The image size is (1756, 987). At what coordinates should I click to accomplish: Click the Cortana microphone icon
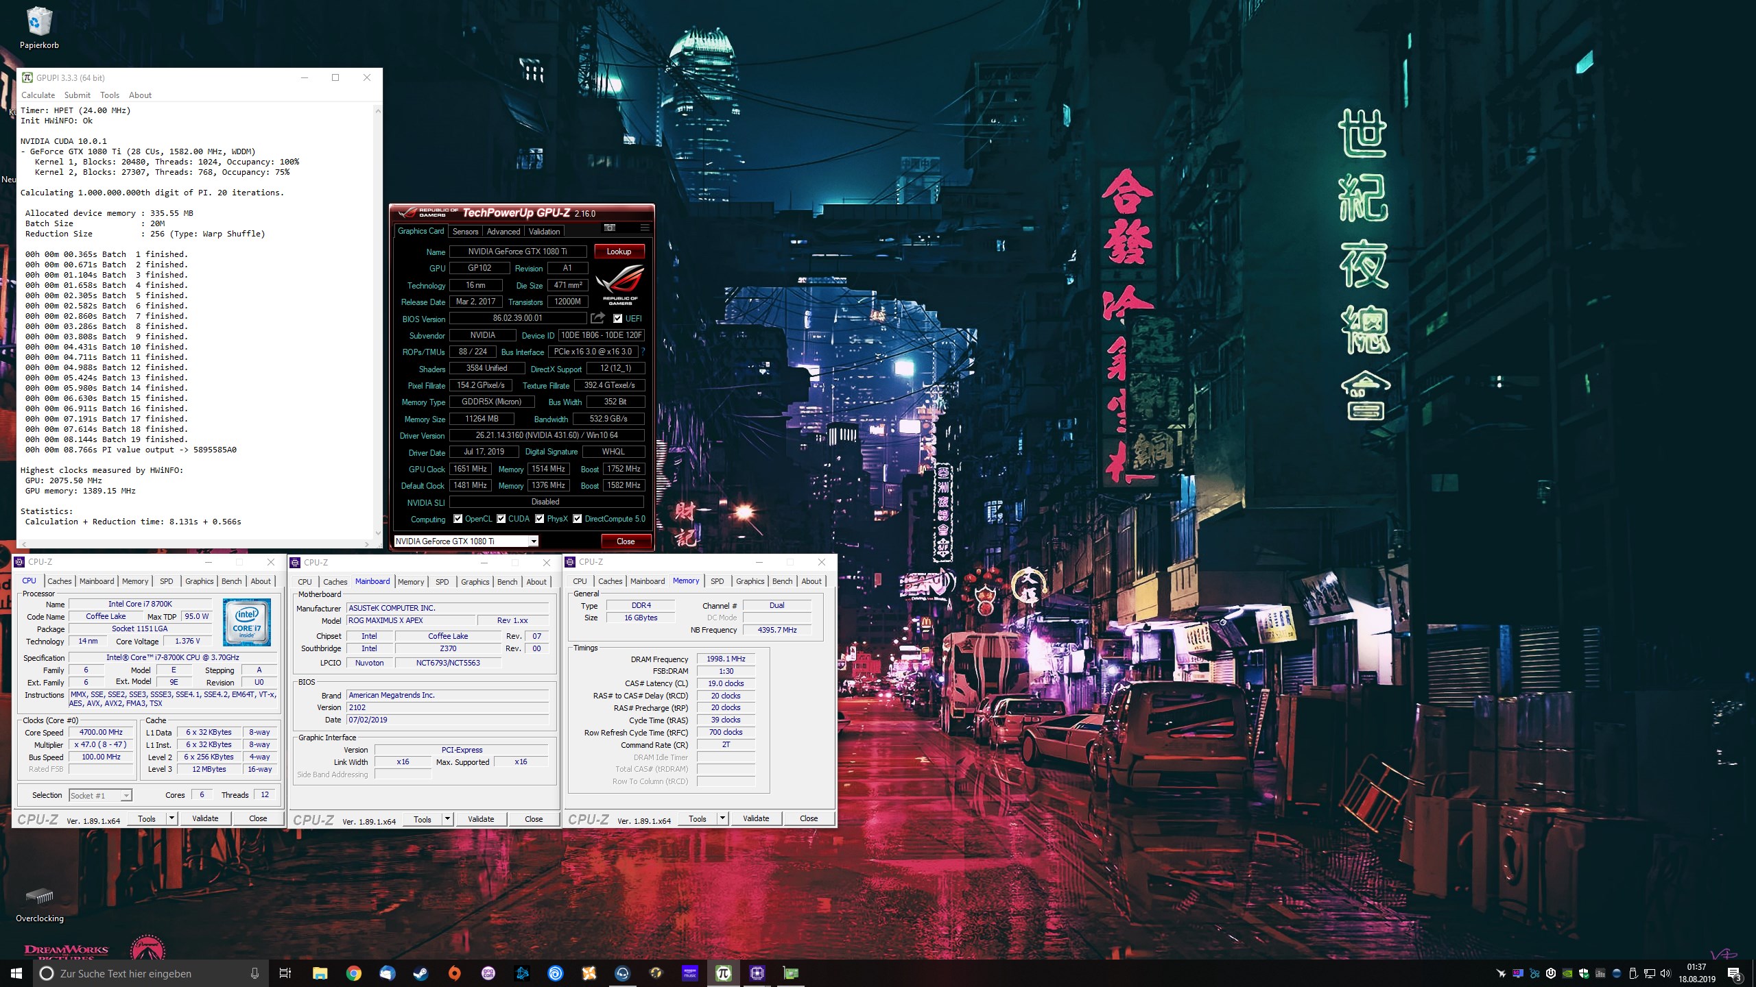click(254, 973)
